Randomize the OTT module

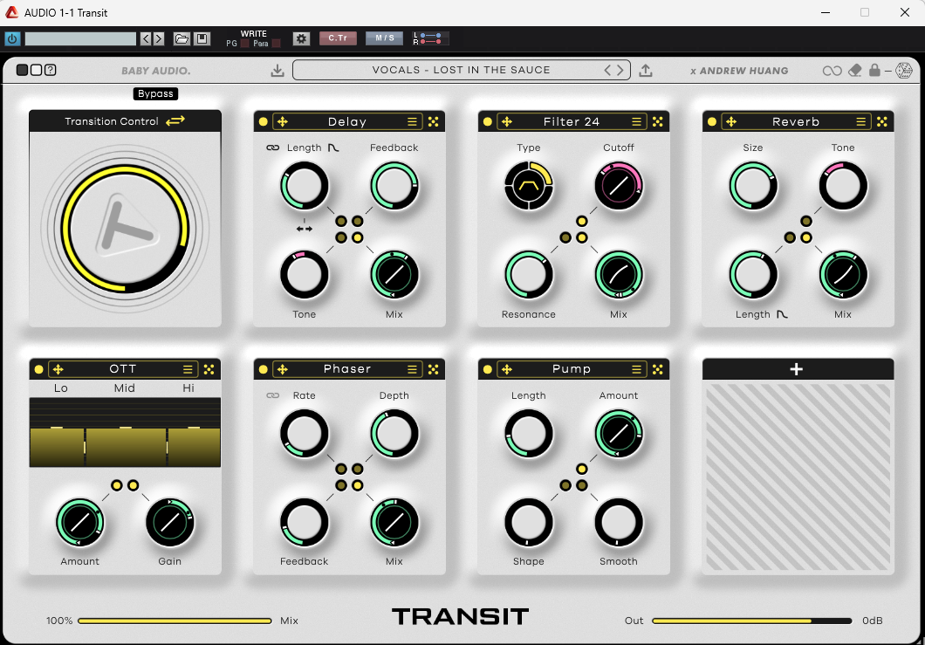click(209, 369)
